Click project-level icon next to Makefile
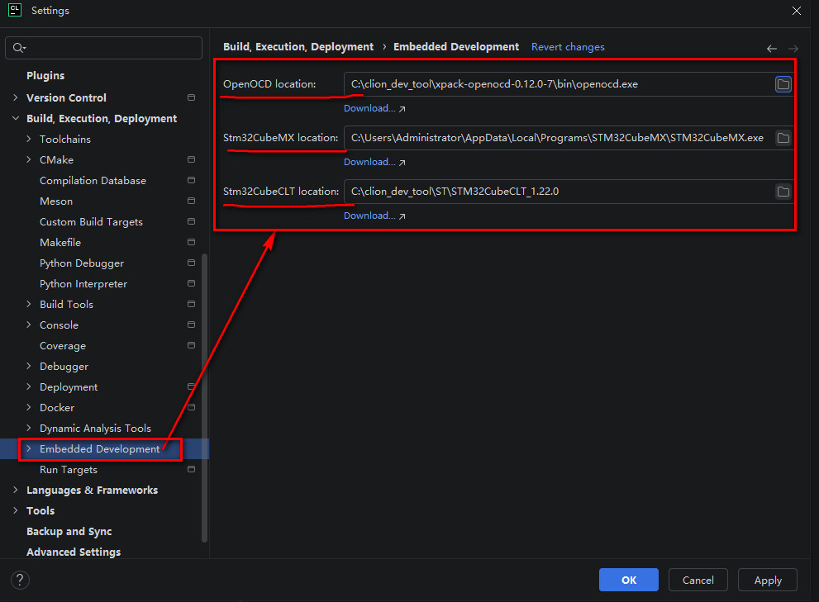This screenshot has height=602, width=819. [191, 242]
